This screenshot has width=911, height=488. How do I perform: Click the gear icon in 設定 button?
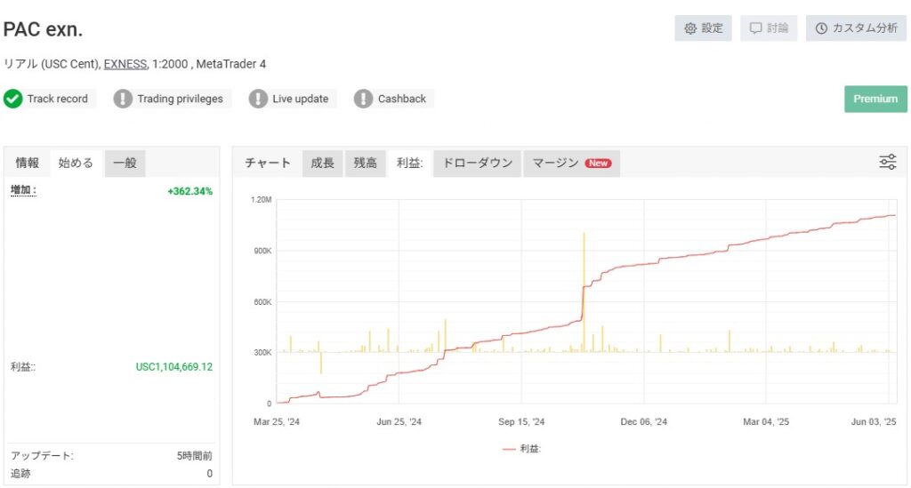(x=689, y=28)
